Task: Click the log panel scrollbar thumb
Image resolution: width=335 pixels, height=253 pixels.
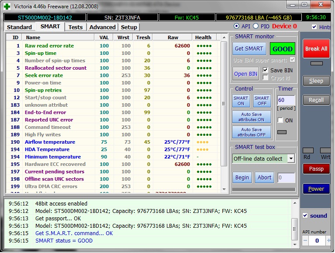Action: 295,229
